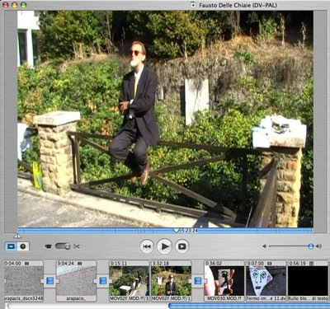Click the playhead marker at 5:23:24
This screenshot has width=330, height=309.
177,231
